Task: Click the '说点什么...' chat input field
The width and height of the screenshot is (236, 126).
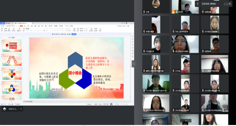Action: [x=13, y=109]
